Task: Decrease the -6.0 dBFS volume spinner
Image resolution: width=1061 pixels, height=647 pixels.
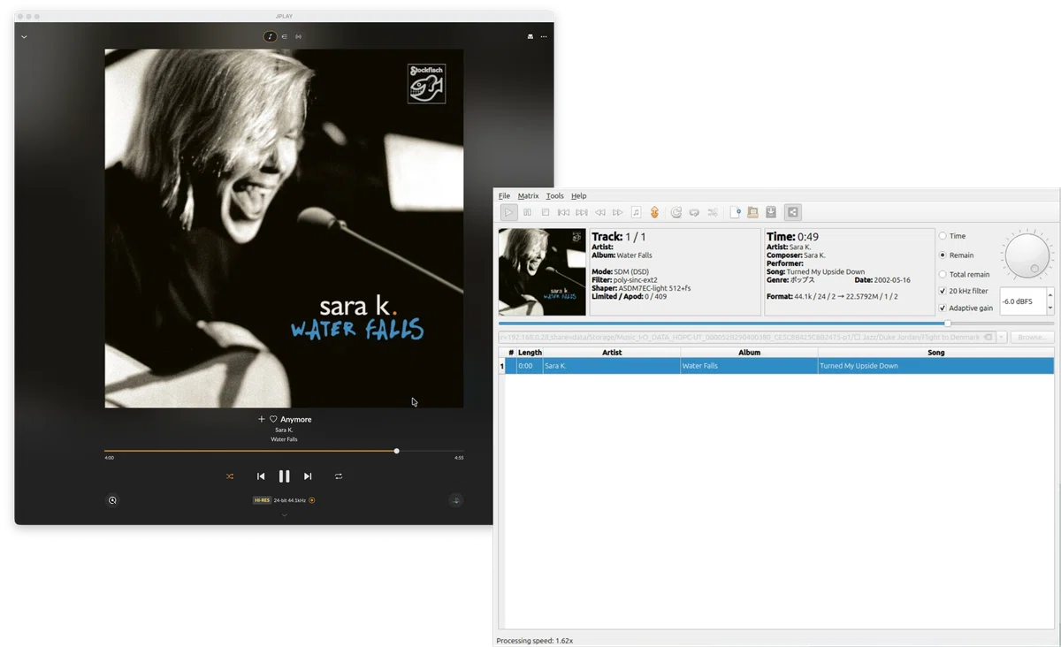Action: (1050, 308)
